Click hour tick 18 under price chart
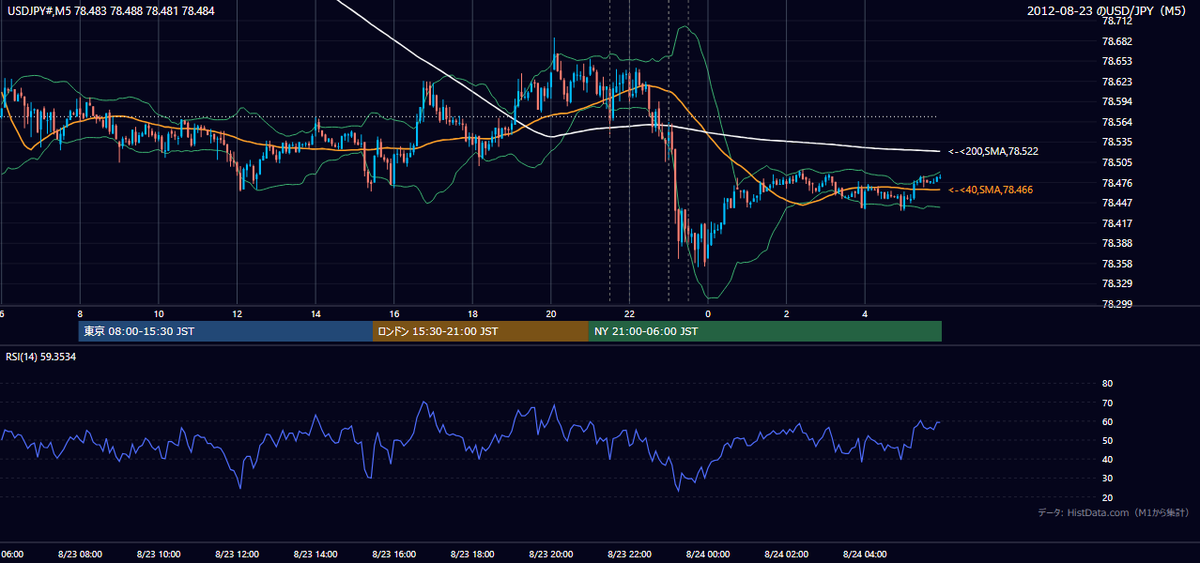1200x563 pixels. (472, 314)
